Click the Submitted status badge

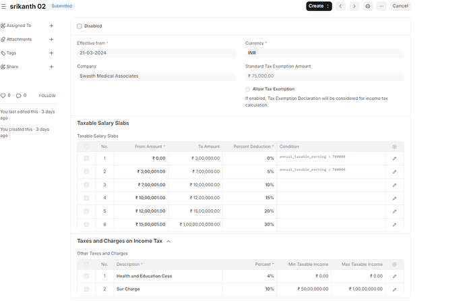click(62, 6)
